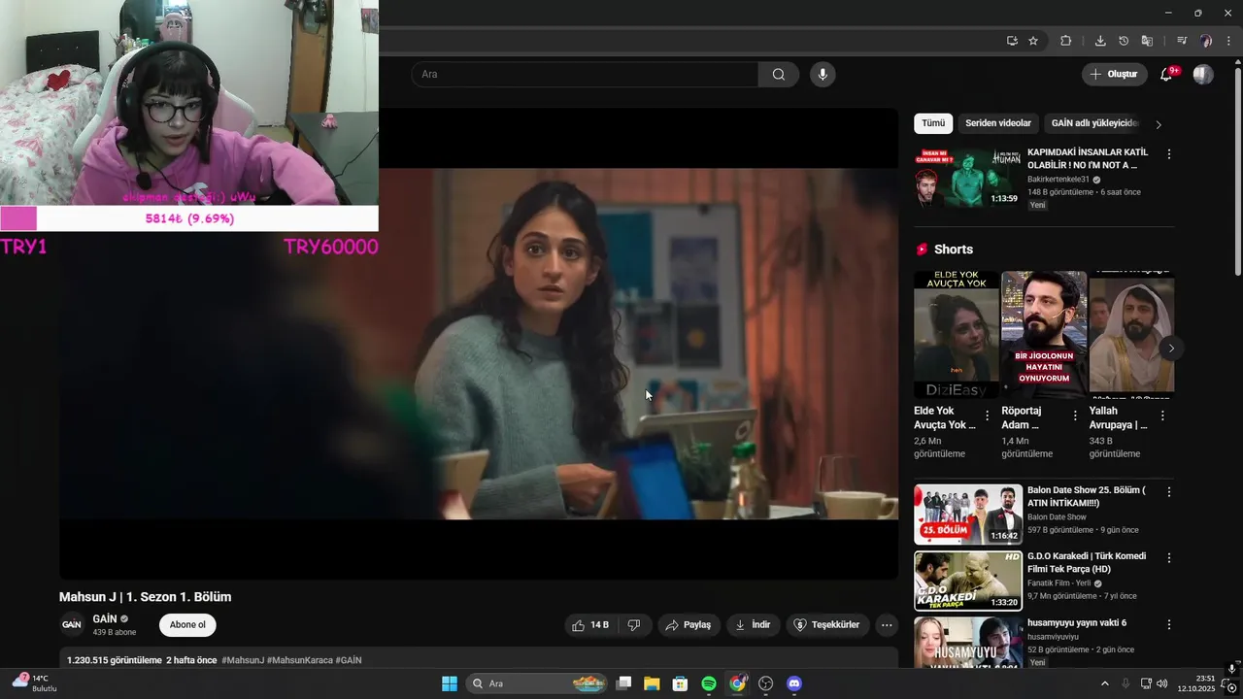Open Chrome extensions puzzle icon
This screenshot has width=1243, height=699.
pyautogui.click(x=1065, y=41)
